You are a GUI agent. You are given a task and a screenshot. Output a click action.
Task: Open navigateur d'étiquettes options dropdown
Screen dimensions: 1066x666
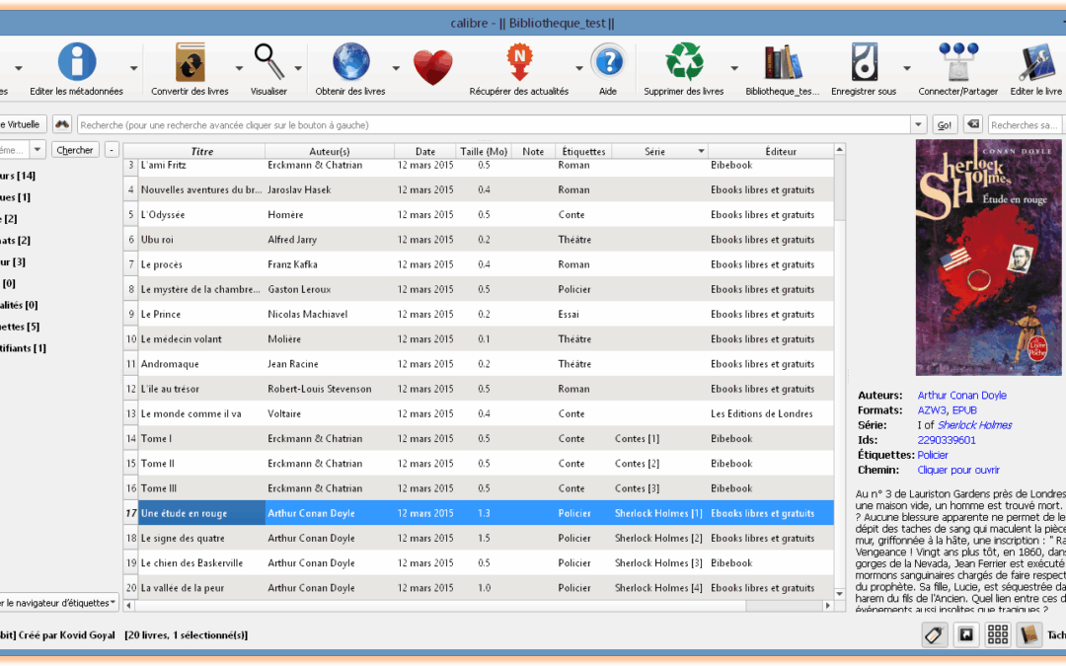pyautogui.click(x=58, y=603)
